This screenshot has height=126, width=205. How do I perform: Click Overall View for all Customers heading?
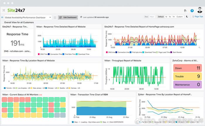click(19, 22)
